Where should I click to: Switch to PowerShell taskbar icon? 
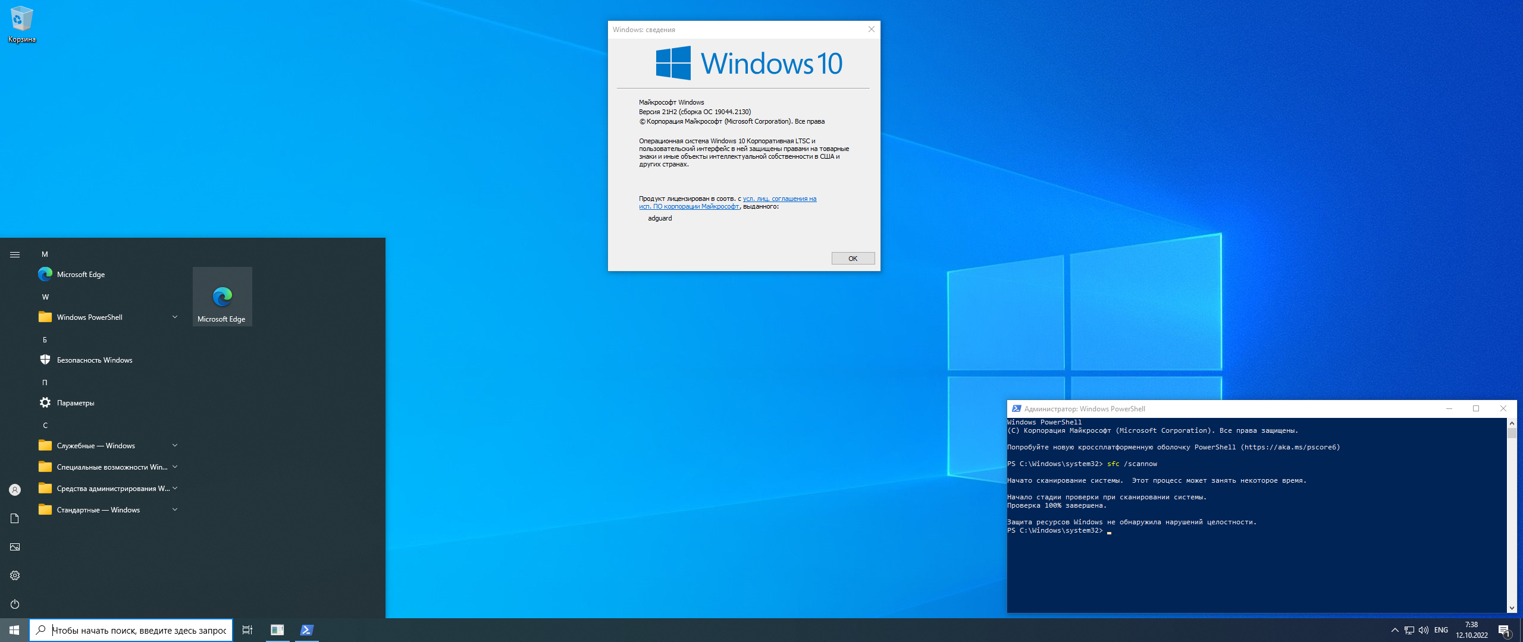(x=306, y=630)
